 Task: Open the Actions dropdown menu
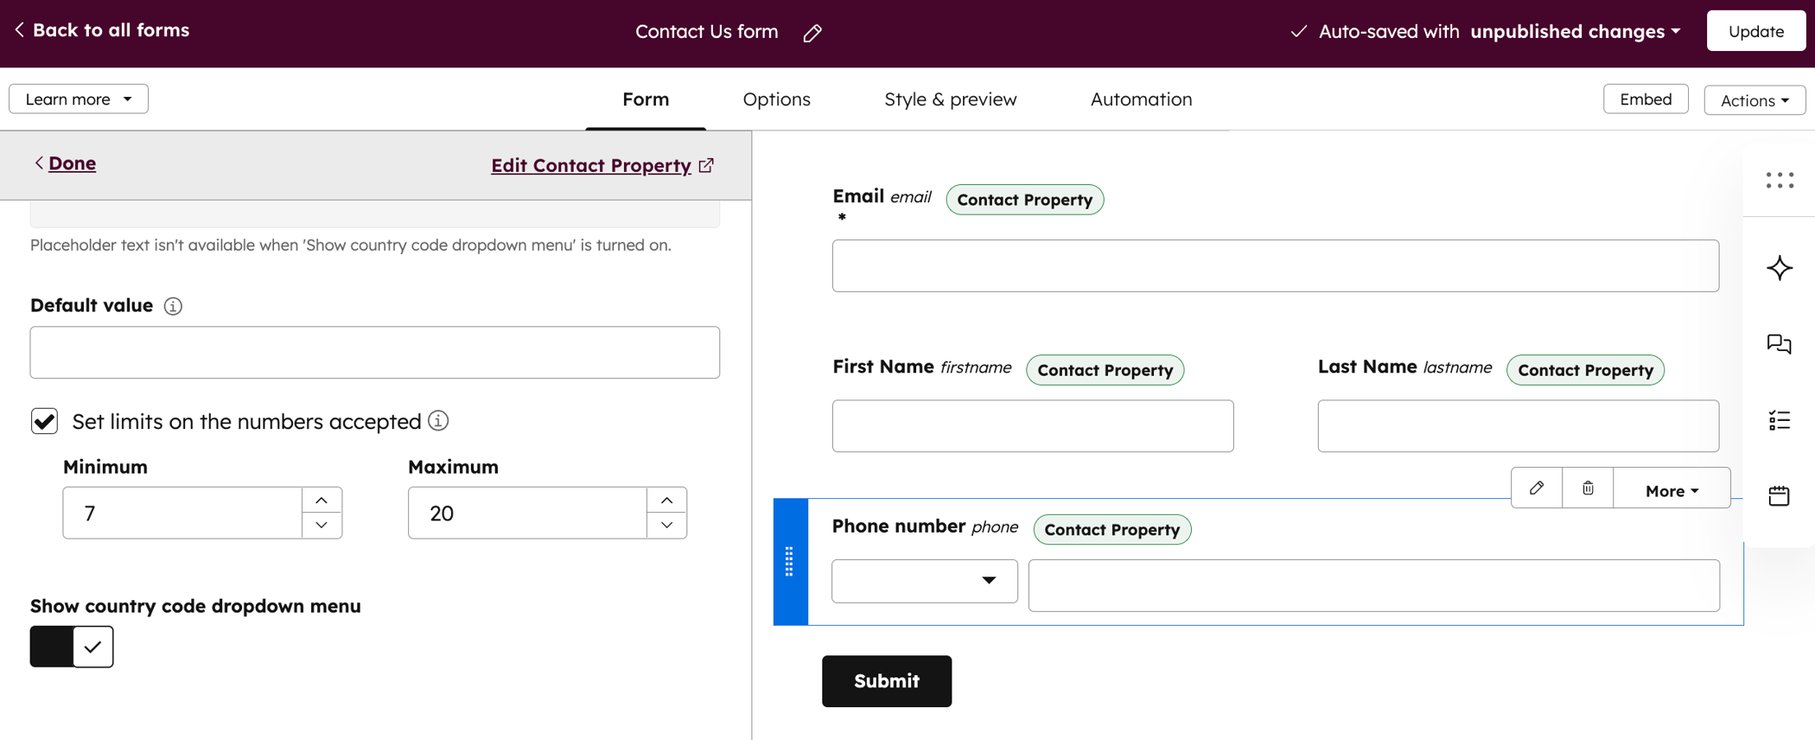click(1754, 100)
